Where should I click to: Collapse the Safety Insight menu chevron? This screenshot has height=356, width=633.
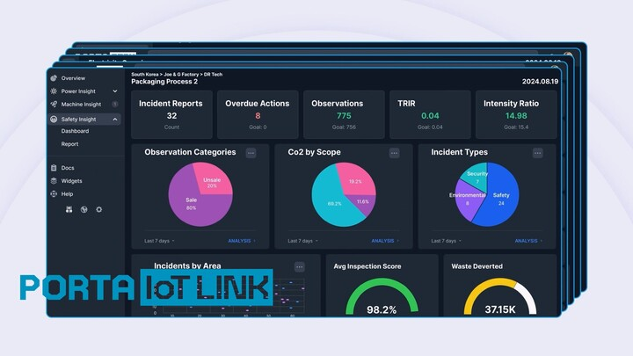click(115, 119)
